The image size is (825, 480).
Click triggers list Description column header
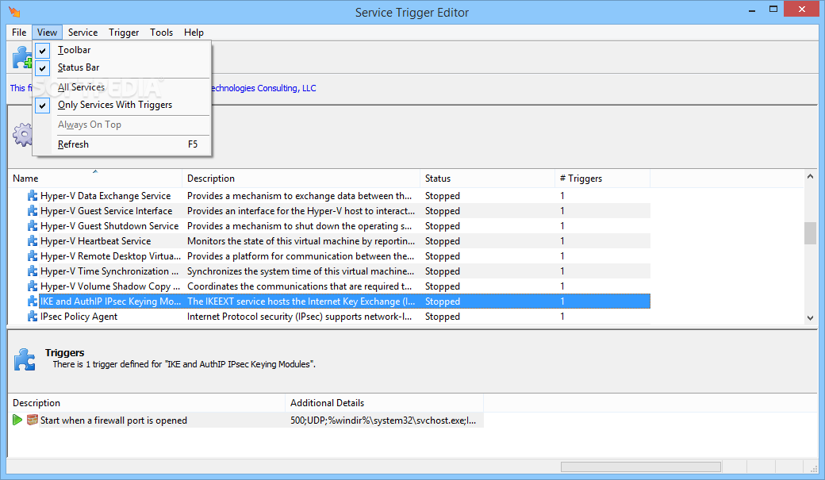click(147, 402)
